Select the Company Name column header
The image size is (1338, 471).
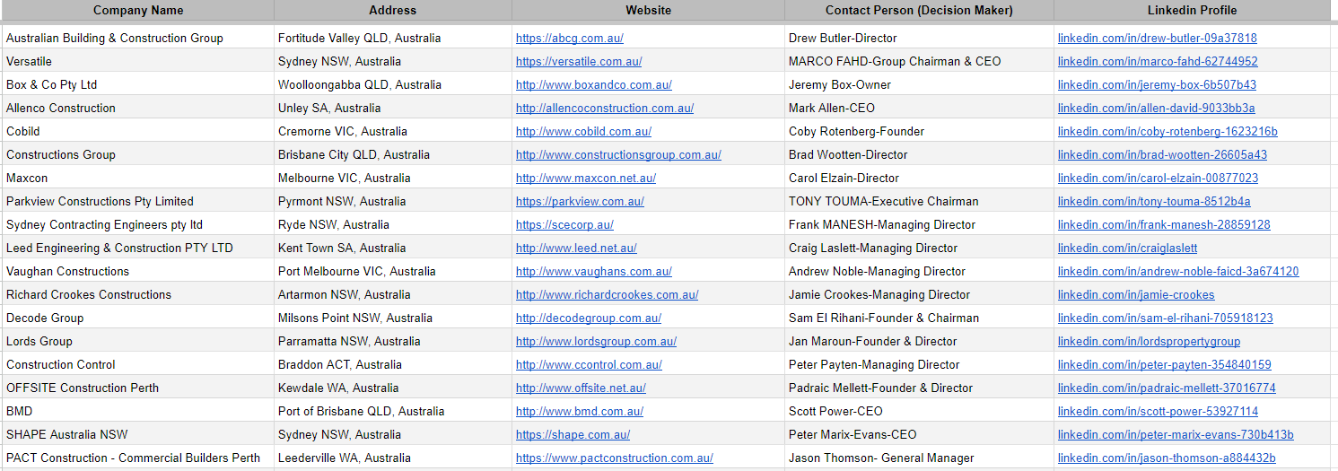click(138, 11)
